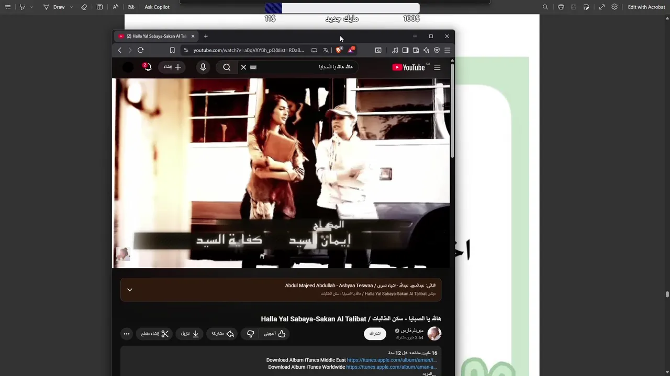Select the Halla Yal Sabaya browser tab

[156, 36]
